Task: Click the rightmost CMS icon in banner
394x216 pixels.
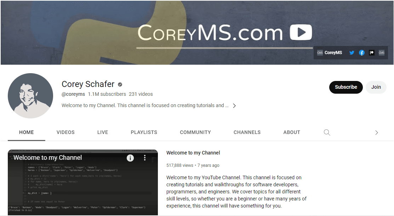Action: pyautogui.click(x=381, y=53)
